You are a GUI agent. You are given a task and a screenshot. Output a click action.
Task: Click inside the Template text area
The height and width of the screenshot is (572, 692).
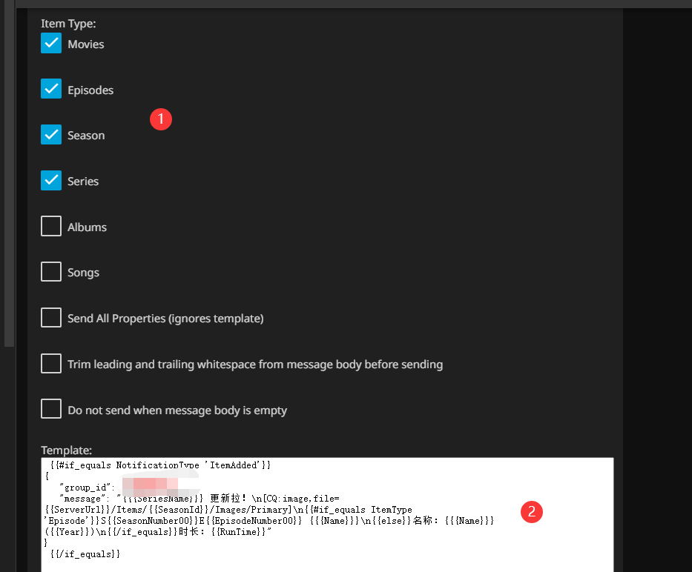pyautogui.click(x=327, y=515)
